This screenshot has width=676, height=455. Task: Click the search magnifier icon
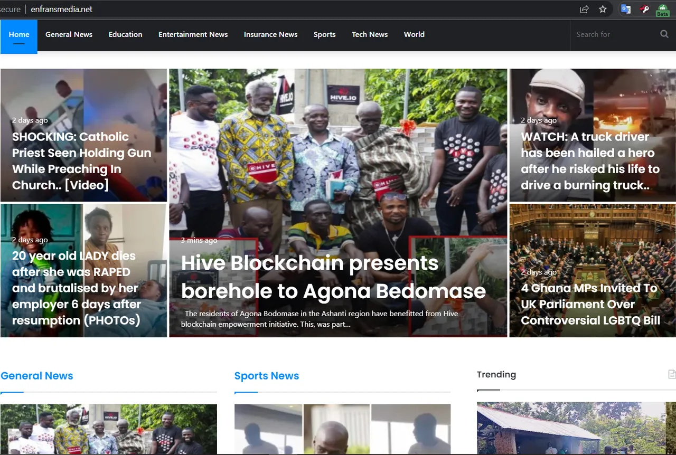click(x=664, y=34)
